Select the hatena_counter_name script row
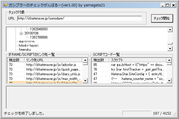This screenshot has height=119, width=179. [x=129, y=79]
